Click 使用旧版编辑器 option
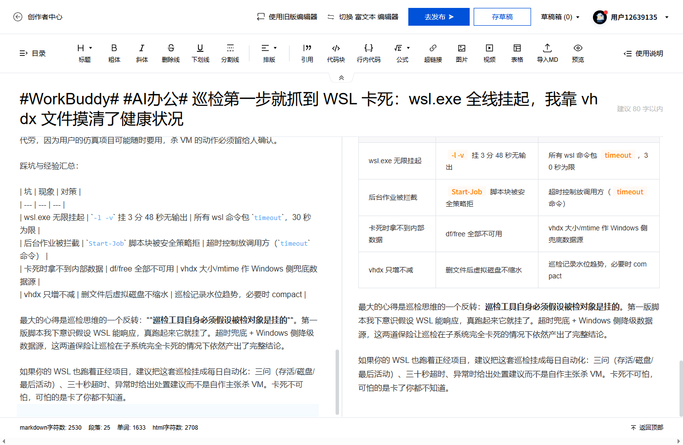The height and width of the screenshot is (445, 683). [287, 17]
